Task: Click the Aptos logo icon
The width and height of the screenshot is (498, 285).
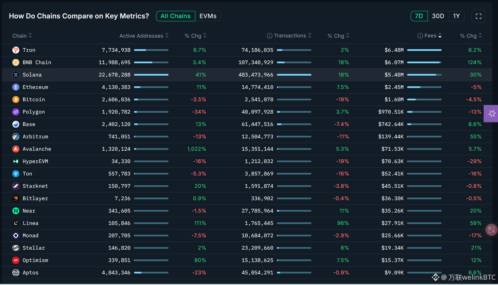Action: click(16, 273)
